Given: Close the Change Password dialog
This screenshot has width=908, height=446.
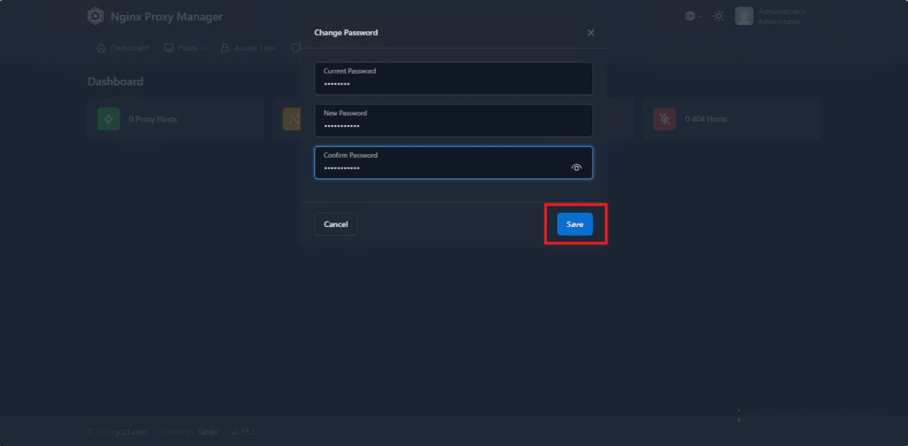Looking at the screenshot, I should (591, 33).
